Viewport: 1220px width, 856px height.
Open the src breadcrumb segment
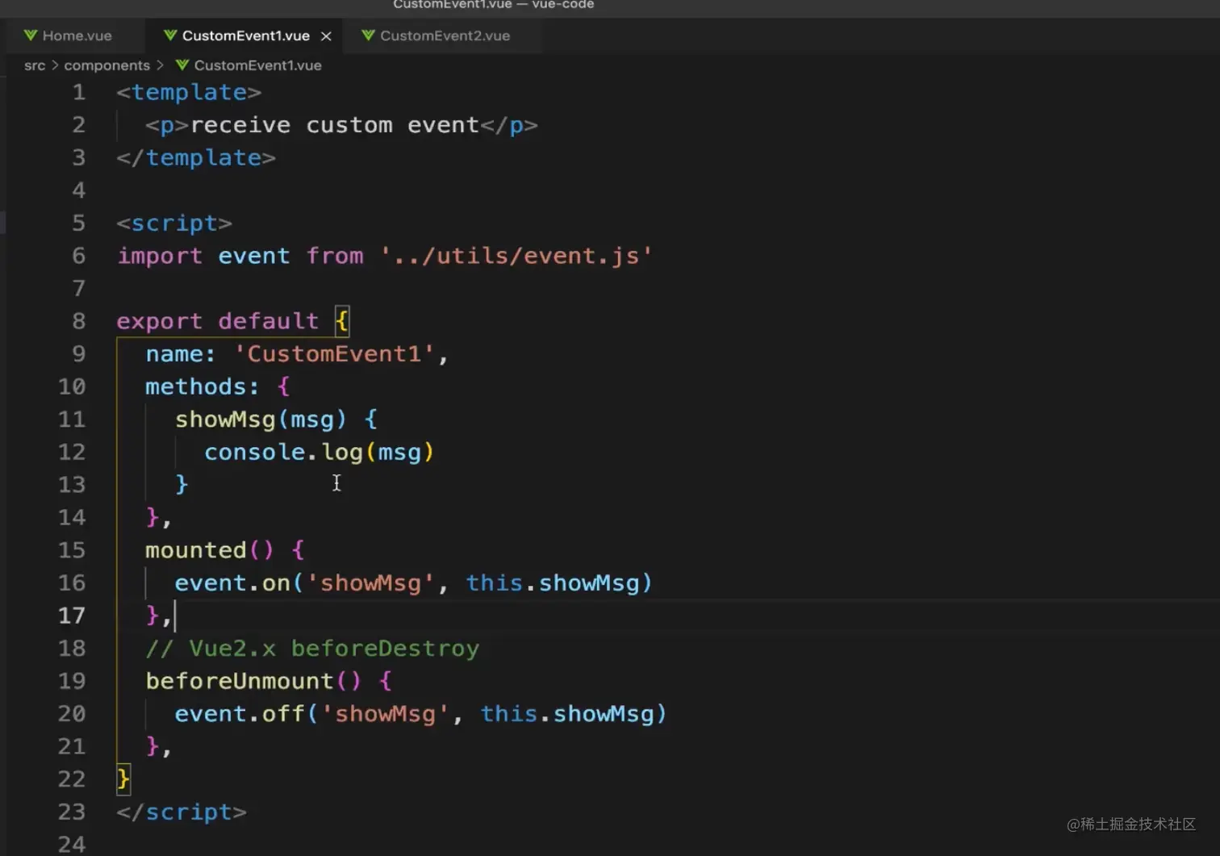point(35,65)
